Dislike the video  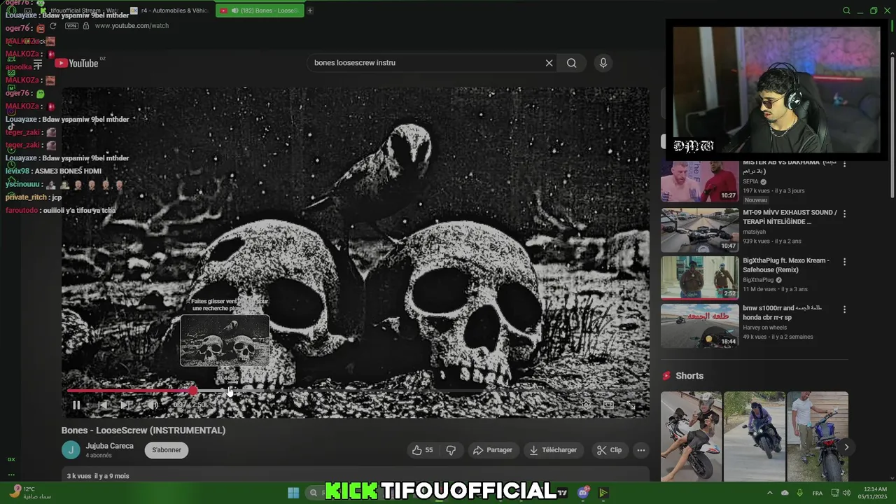tap(451, 450)
